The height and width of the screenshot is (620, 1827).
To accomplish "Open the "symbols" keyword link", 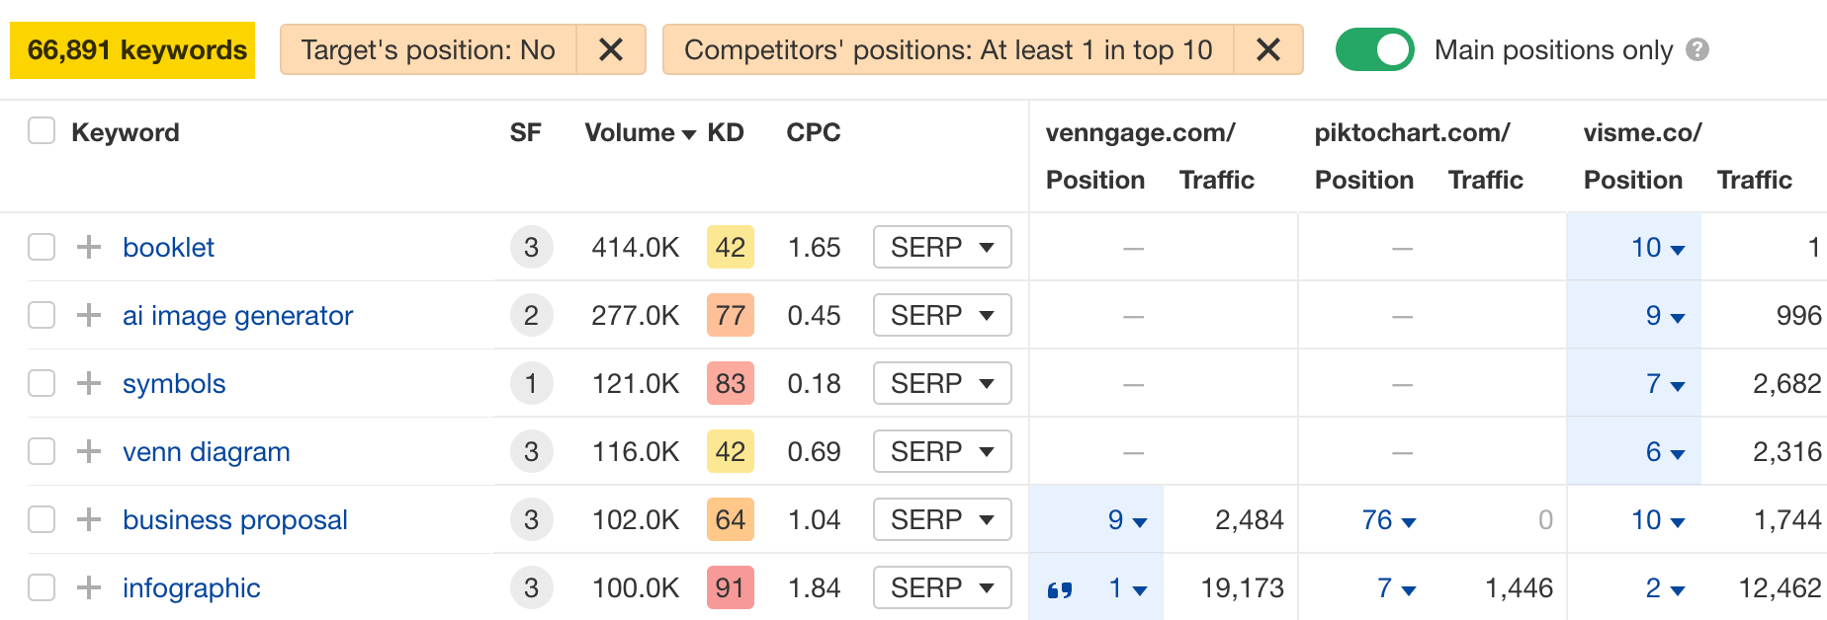I will pos(174,383).
